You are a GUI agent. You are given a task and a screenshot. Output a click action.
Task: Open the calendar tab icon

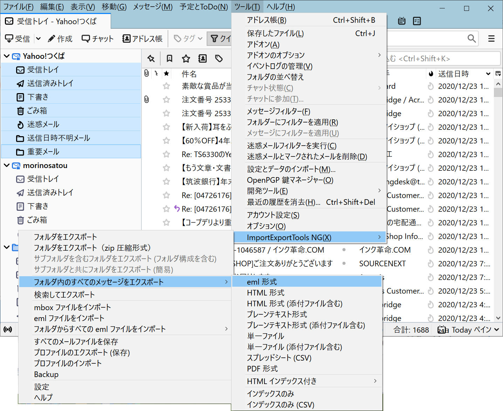coord(402,21)
